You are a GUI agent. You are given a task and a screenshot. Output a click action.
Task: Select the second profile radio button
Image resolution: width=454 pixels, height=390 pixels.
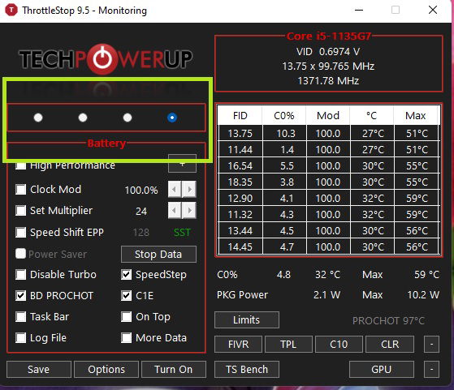pos(83,118)
